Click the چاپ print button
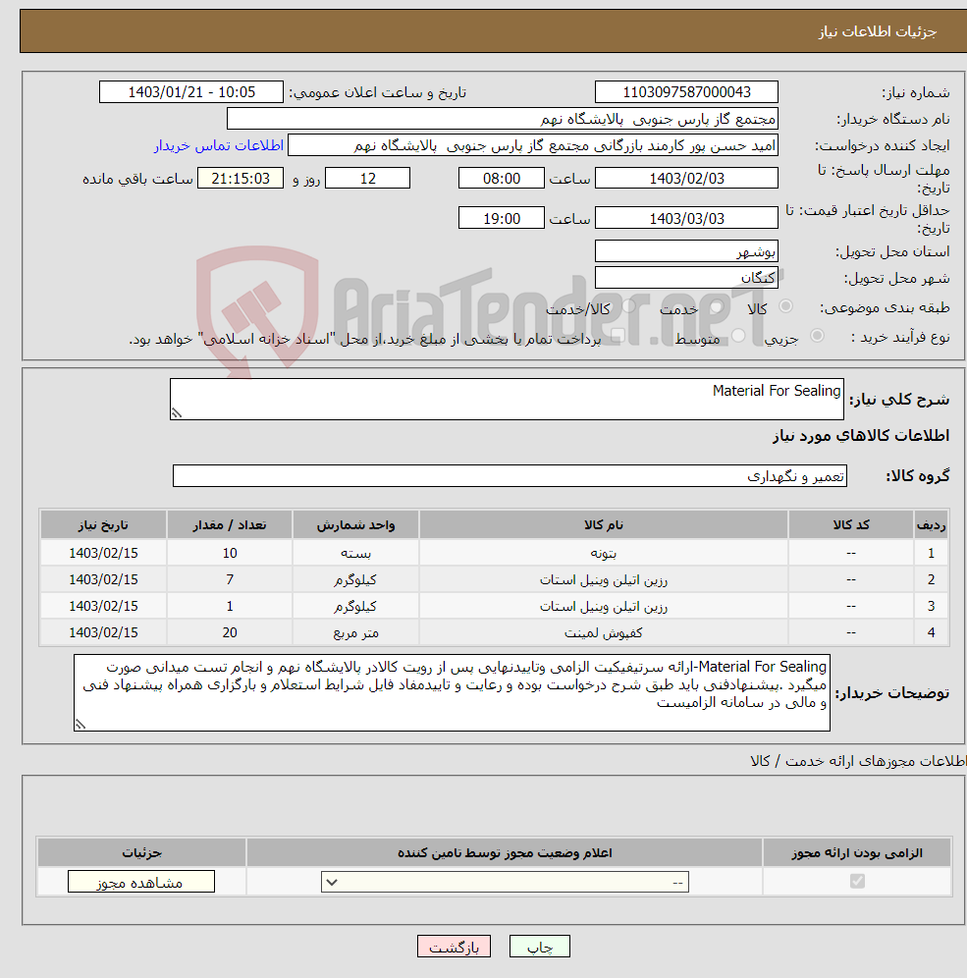This screenshot has height=978, width=967. [x=539, y=947]
